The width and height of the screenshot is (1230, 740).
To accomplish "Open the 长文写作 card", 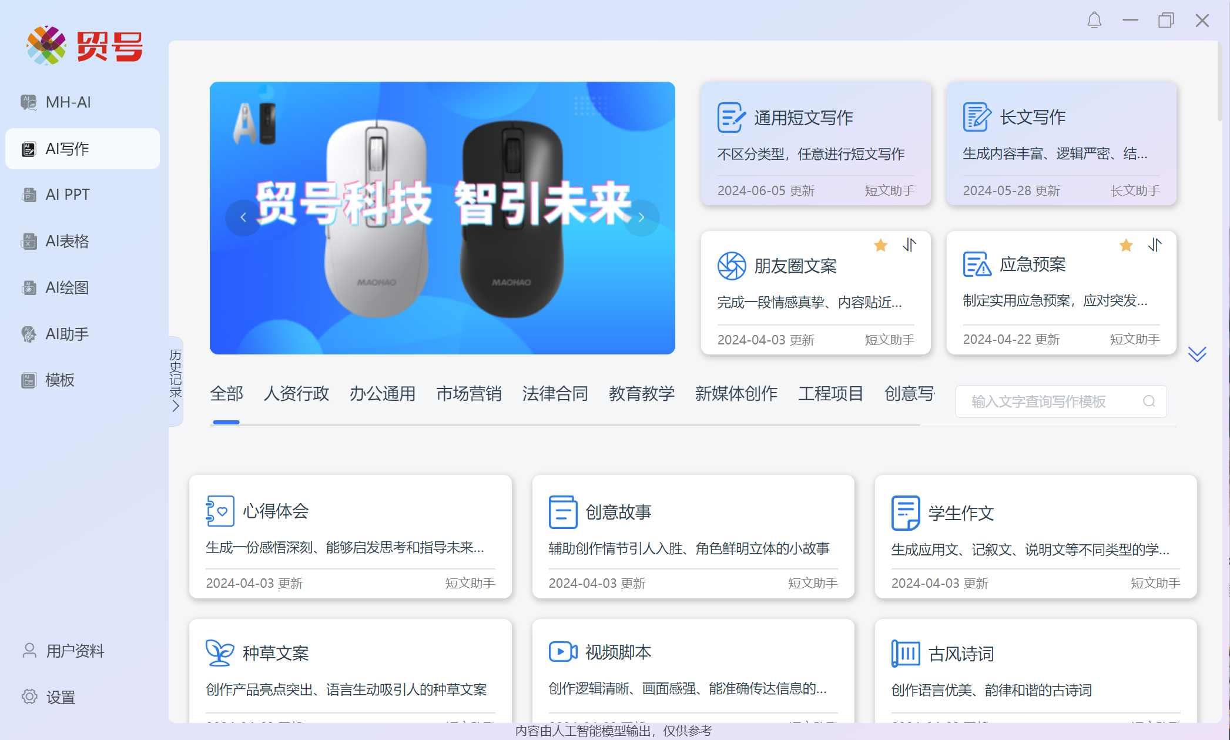I will 1061,143.
